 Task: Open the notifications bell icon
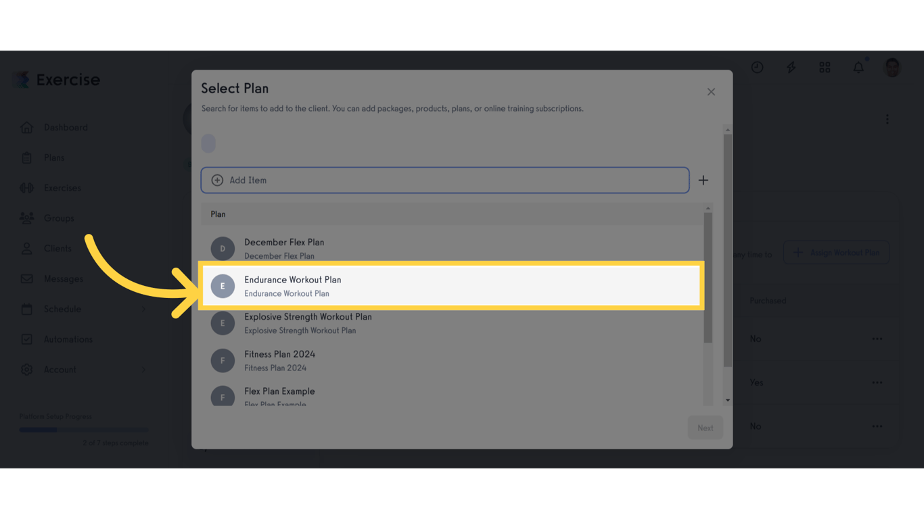[858, 68]
